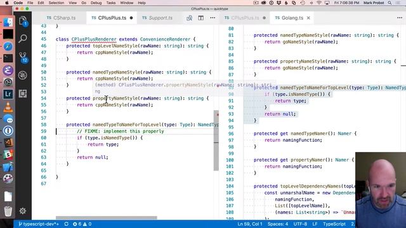Open the Tasks menu
Viewport: 406px width, 228px height.
pos(111,3)
